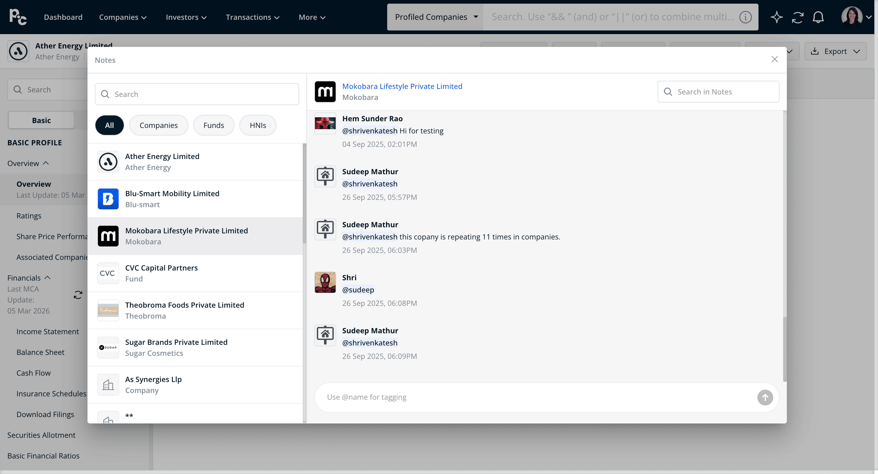878x474 pixels.
Task: Click the Ather Energy logo in notes list
Action: click(x=108, y=162)
